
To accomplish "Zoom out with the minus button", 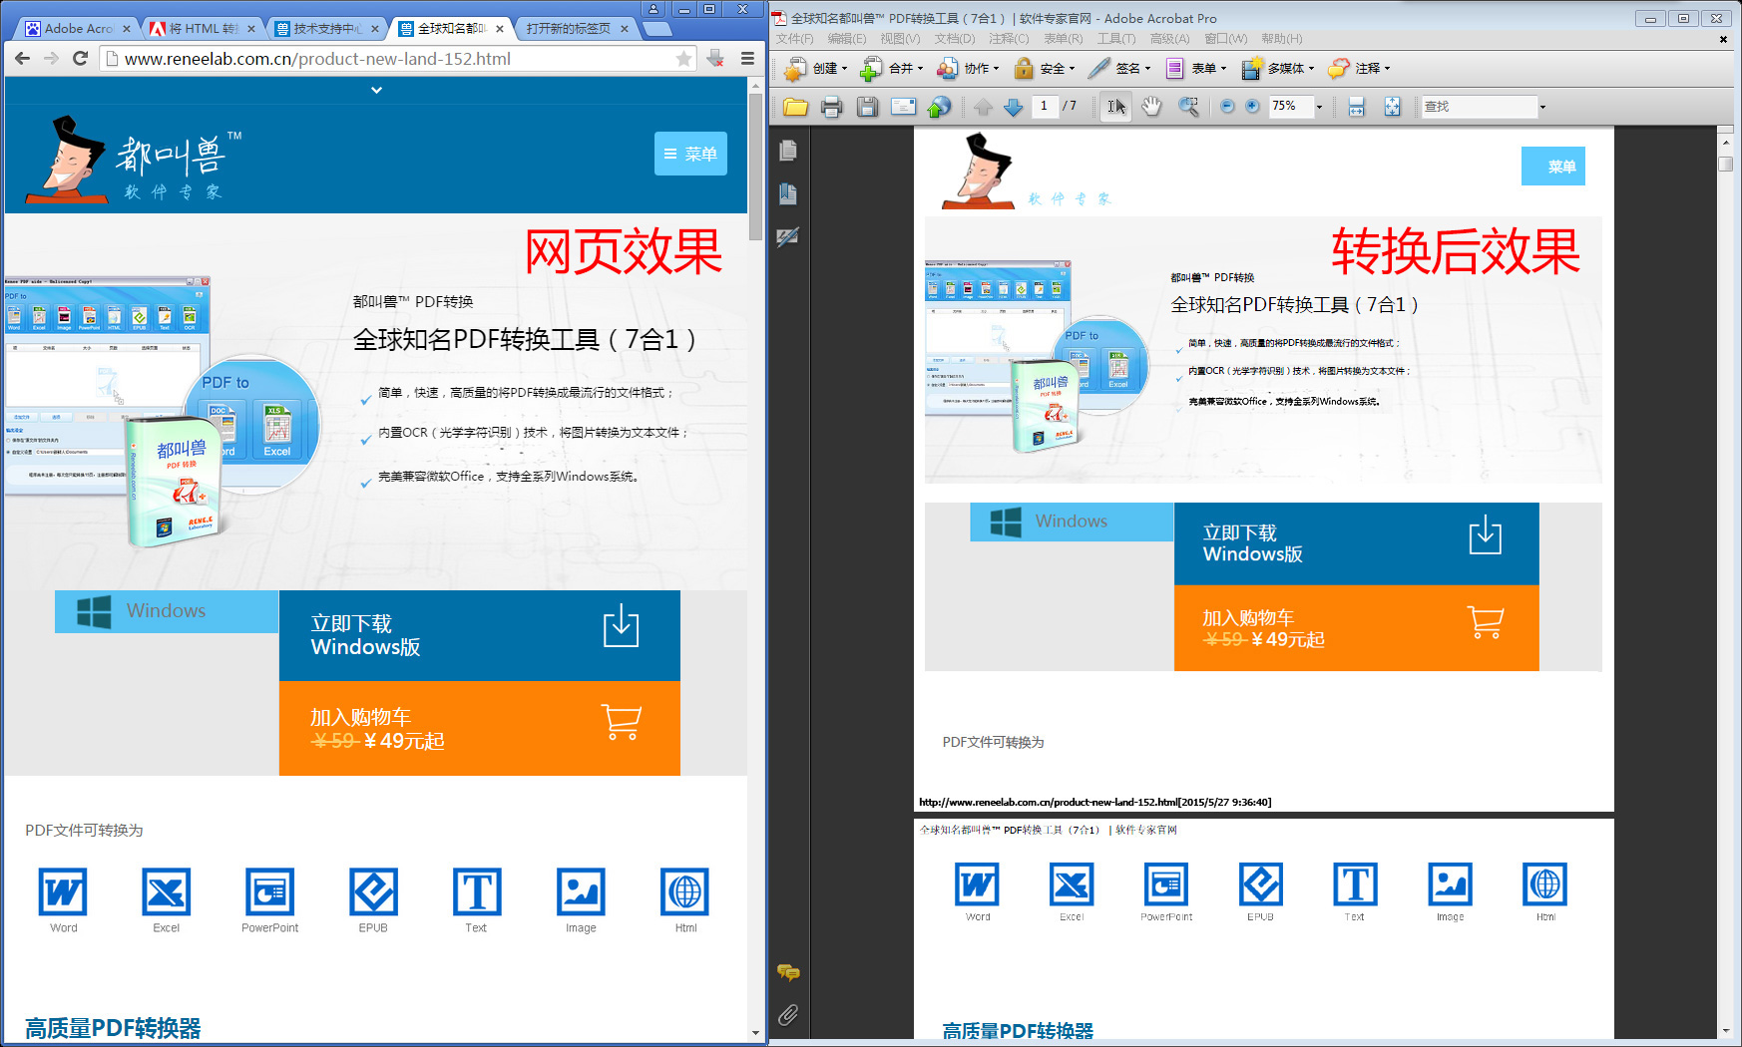I will coord(1227,107).
